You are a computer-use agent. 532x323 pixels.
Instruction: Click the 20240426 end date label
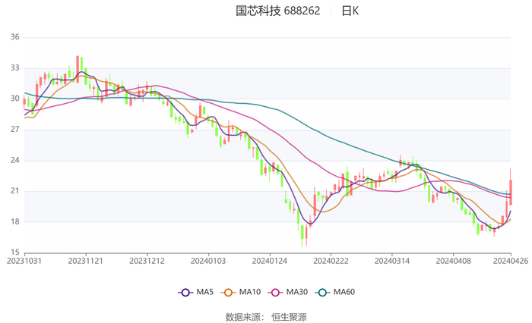(x=510, y=260)
